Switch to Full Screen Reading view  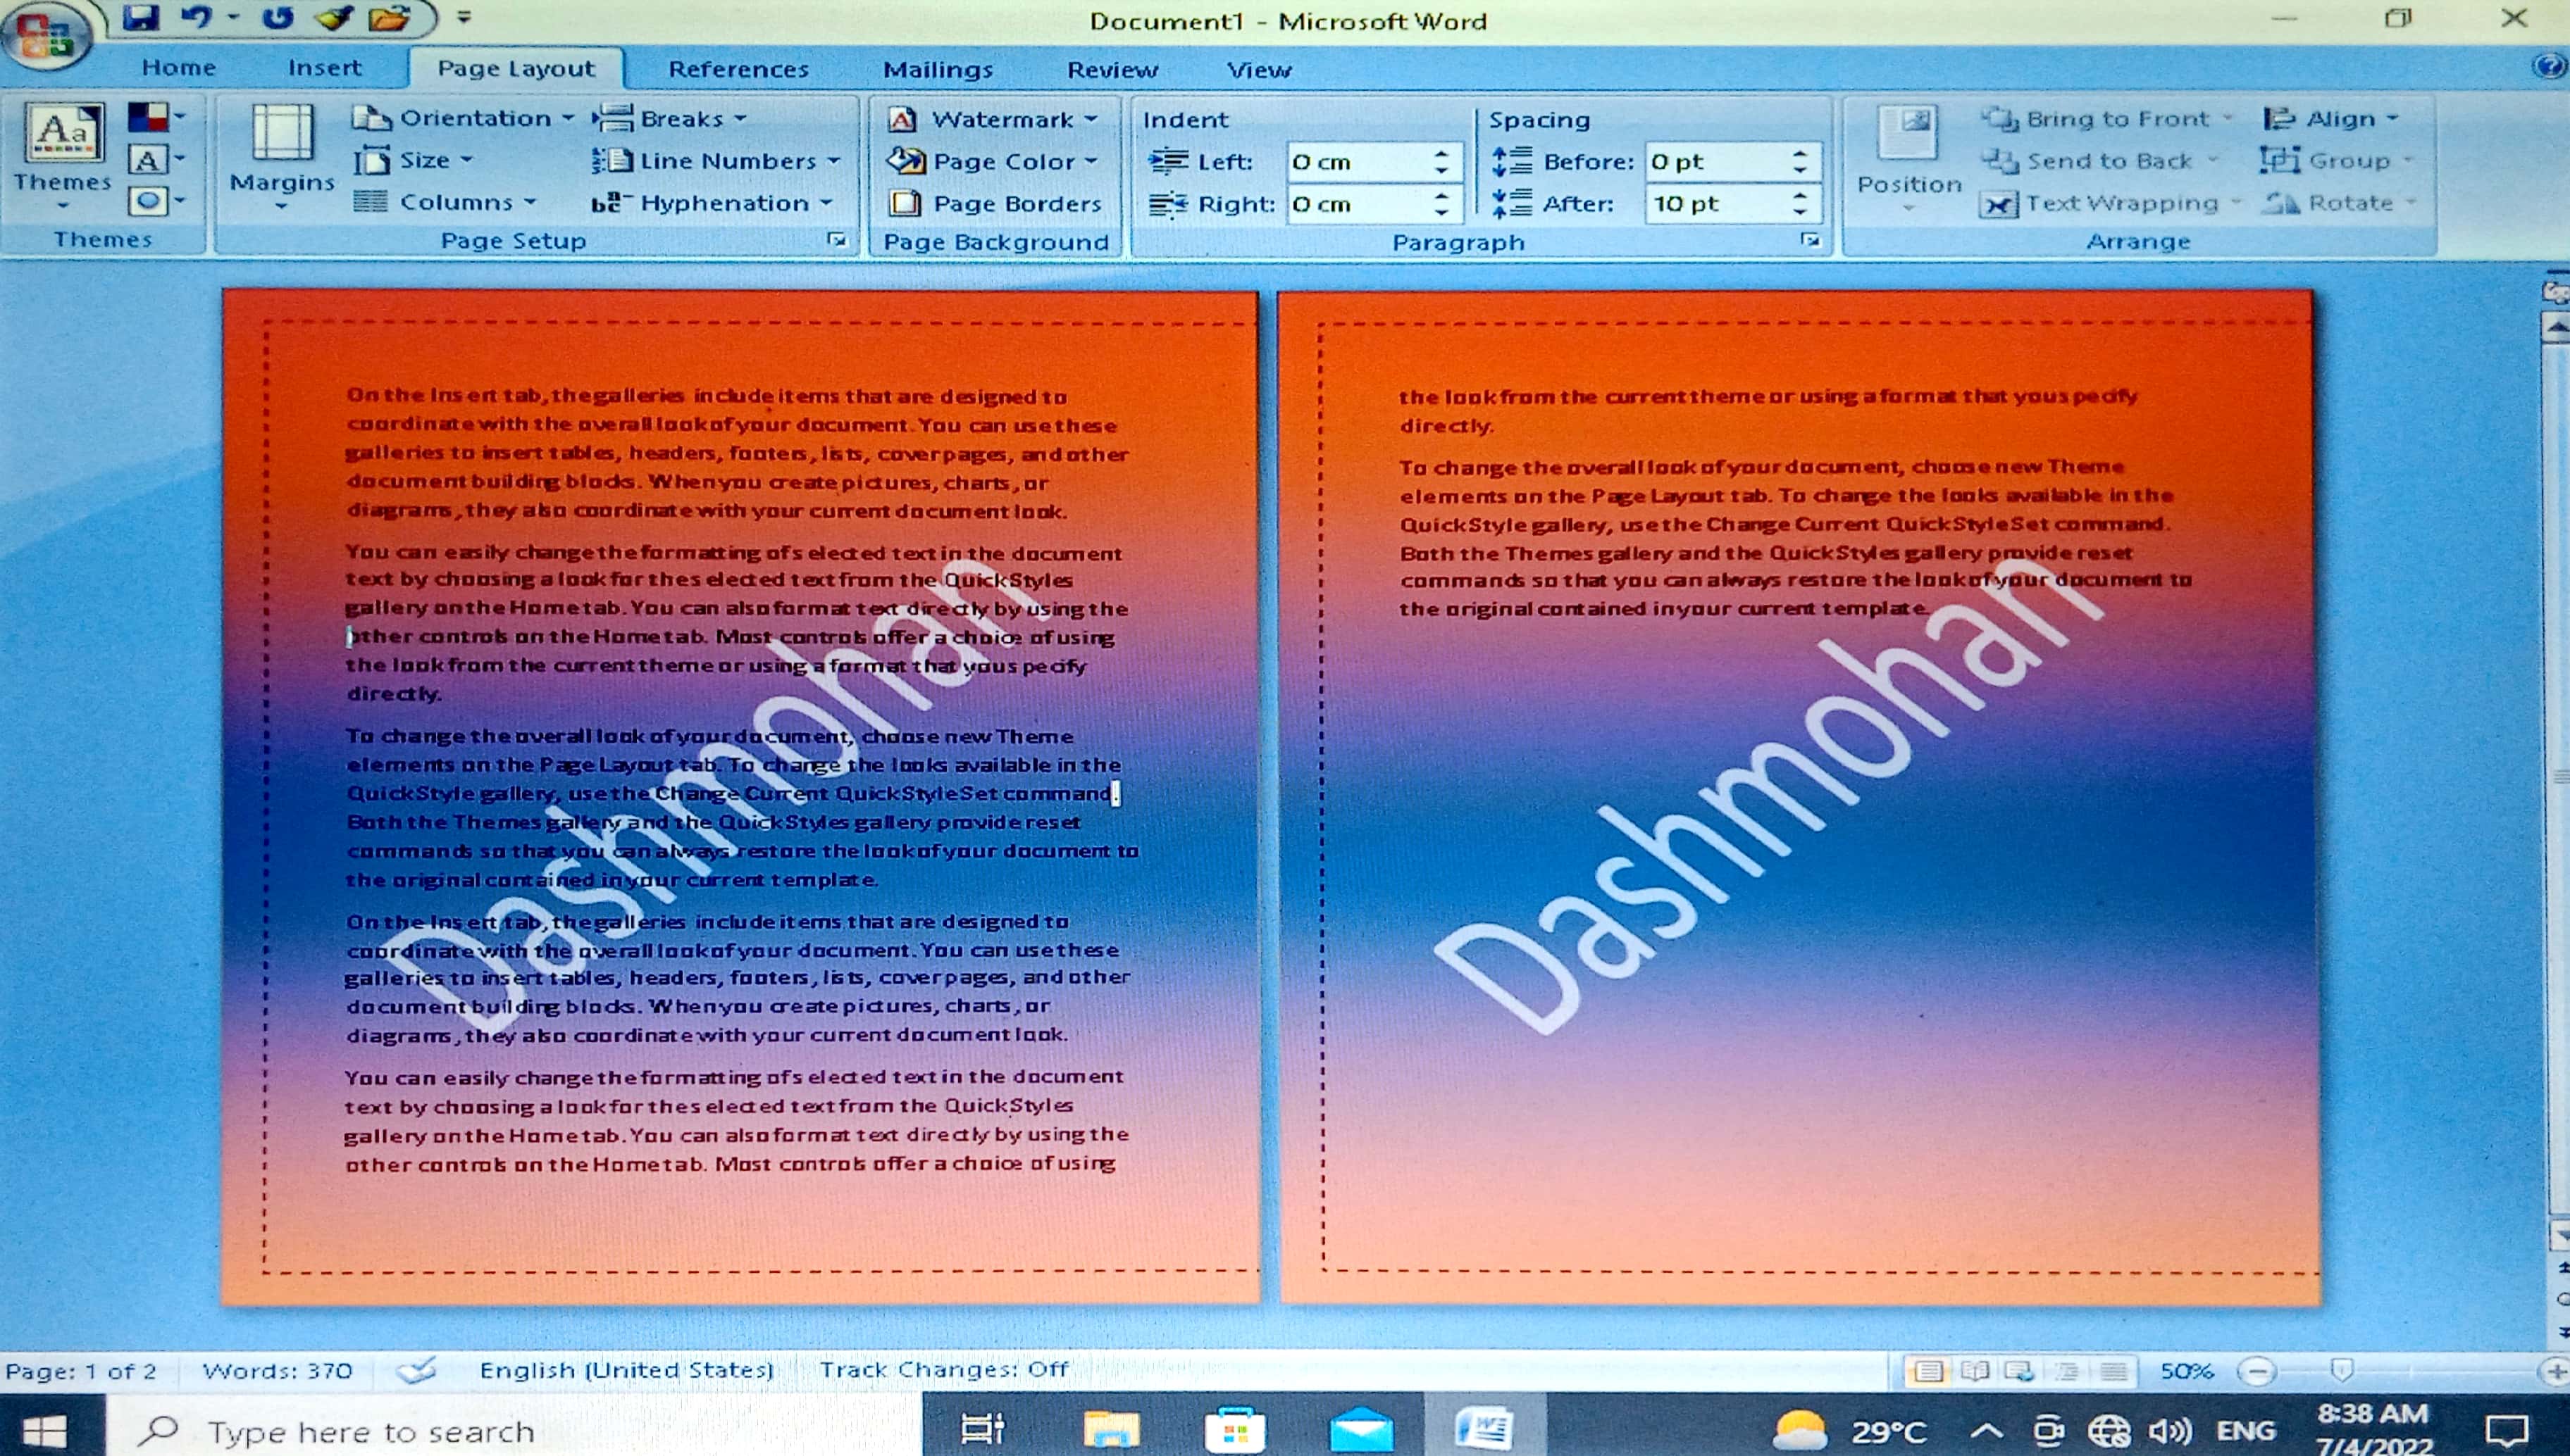click(x=1975, y=1371)
